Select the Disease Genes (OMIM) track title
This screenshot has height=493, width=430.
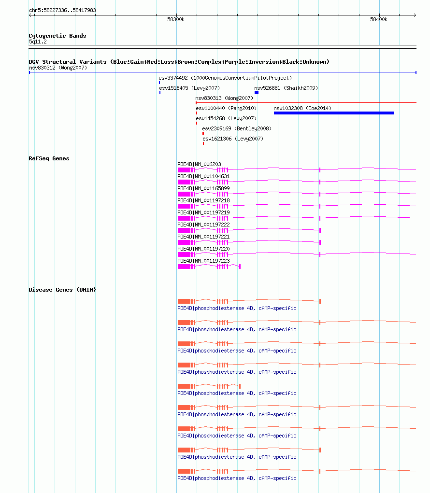pyautogui.click(x=62, y=290)
